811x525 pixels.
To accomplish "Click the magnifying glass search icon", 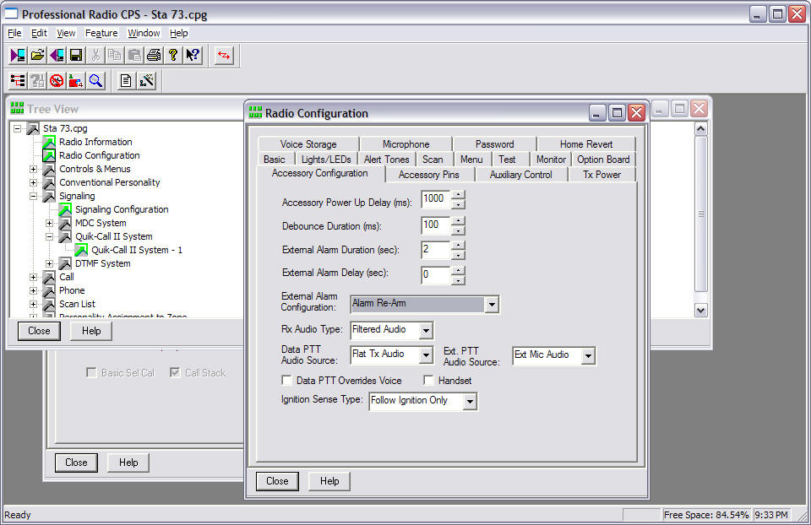I will pyautogui.click(x=95, y=81).
